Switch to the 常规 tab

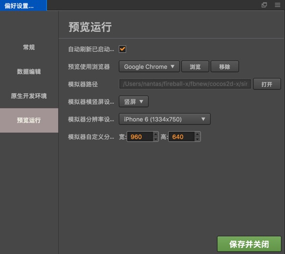pos(29,47)
